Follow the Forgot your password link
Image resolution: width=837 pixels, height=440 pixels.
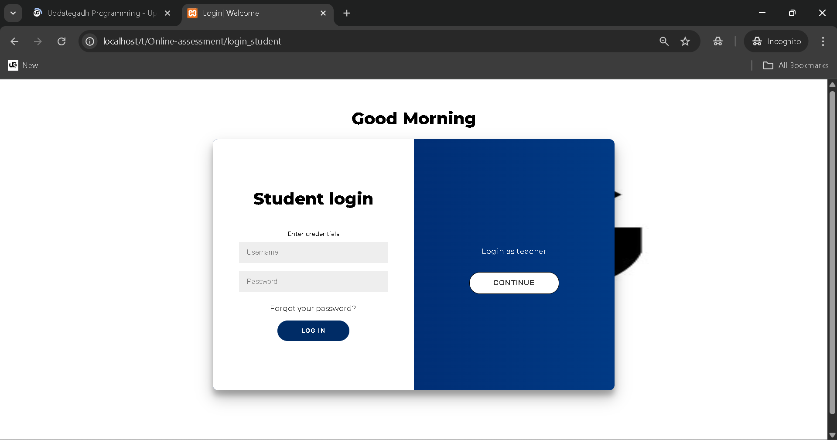click(313, 308)
